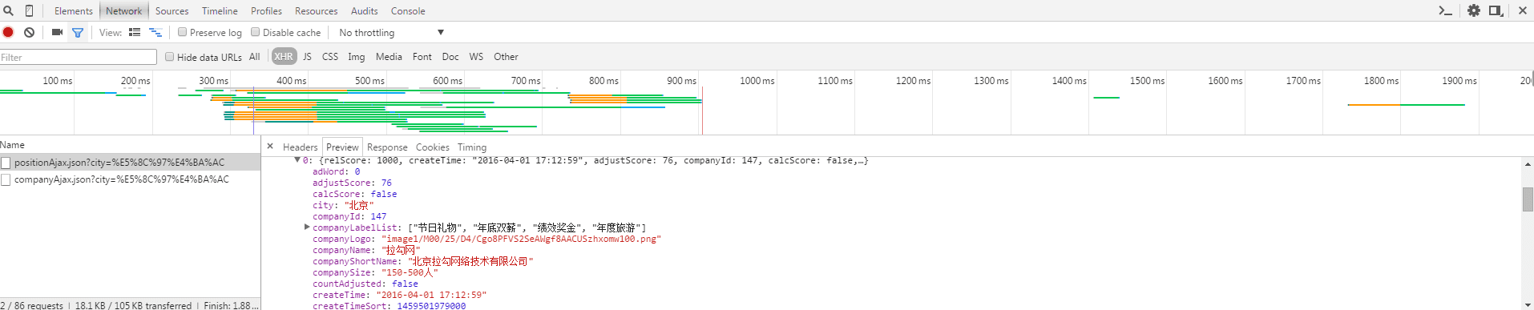The image size is (1534, 310).
Task: Open DevTools settings gear
Action: pos(1474,10)
